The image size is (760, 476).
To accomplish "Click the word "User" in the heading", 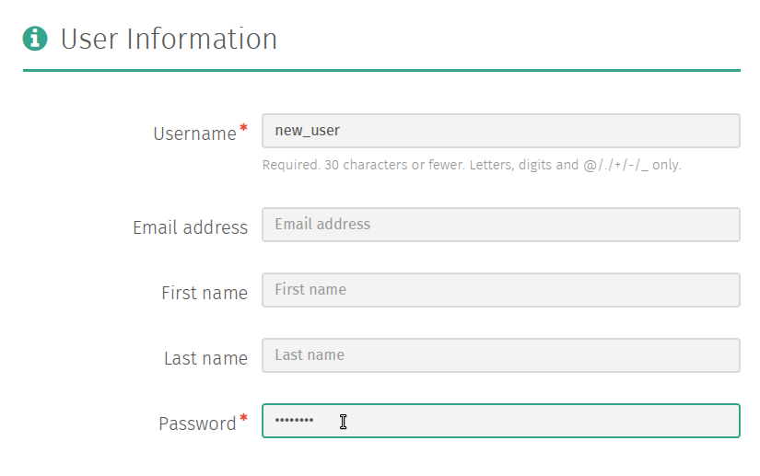I will pyautogui.click(x=89, y=39).
